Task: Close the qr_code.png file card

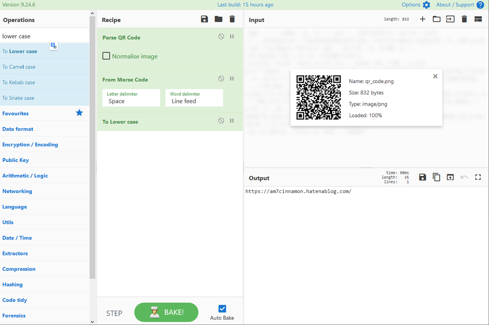Action: [x=435, y=76]
